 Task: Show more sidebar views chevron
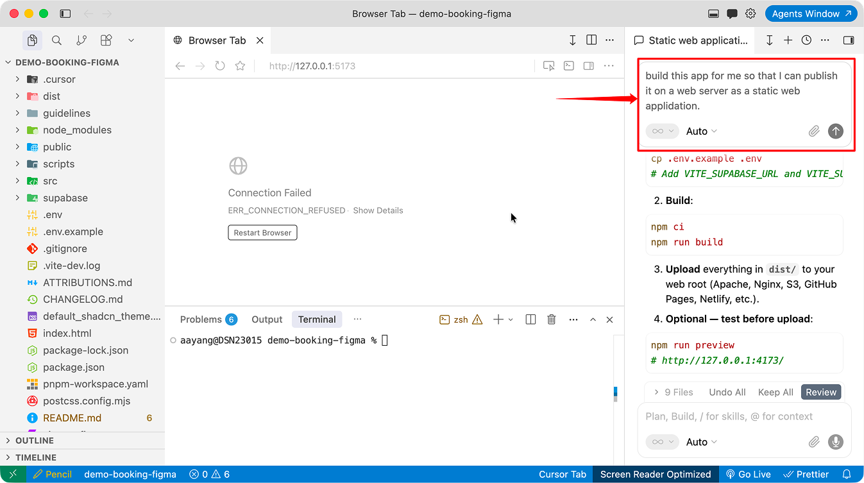[x=131, y=40]
